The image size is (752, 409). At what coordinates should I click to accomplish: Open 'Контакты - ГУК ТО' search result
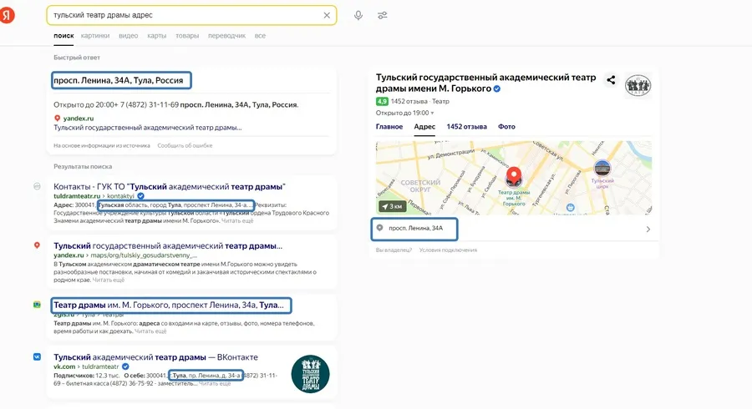pyautogui.click(x=170, y=186)
